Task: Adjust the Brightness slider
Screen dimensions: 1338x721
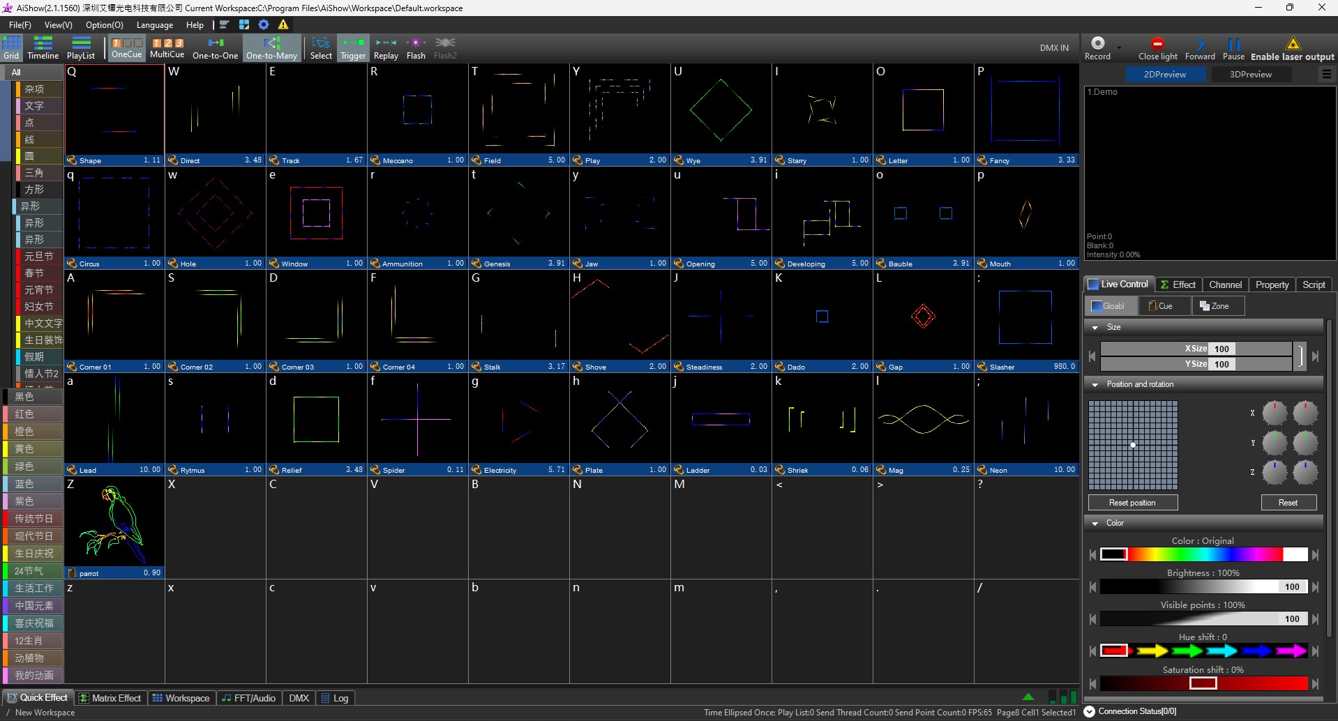Action: click(1204, 587)
